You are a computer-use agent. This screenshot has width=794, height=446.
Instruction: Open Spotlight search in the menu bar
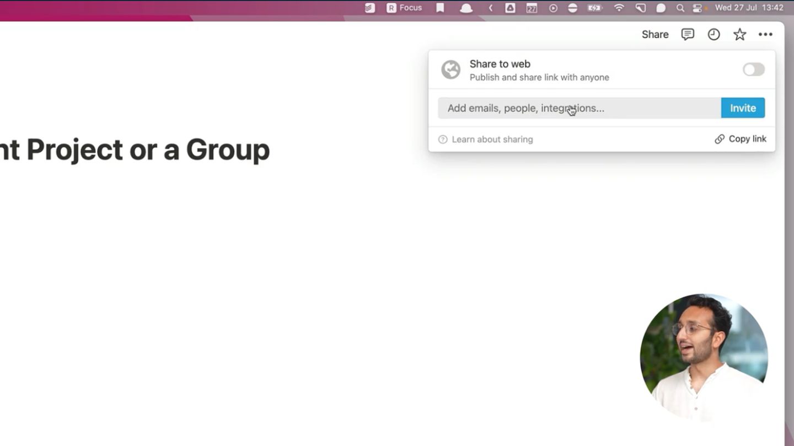click(x=680, y=8)
